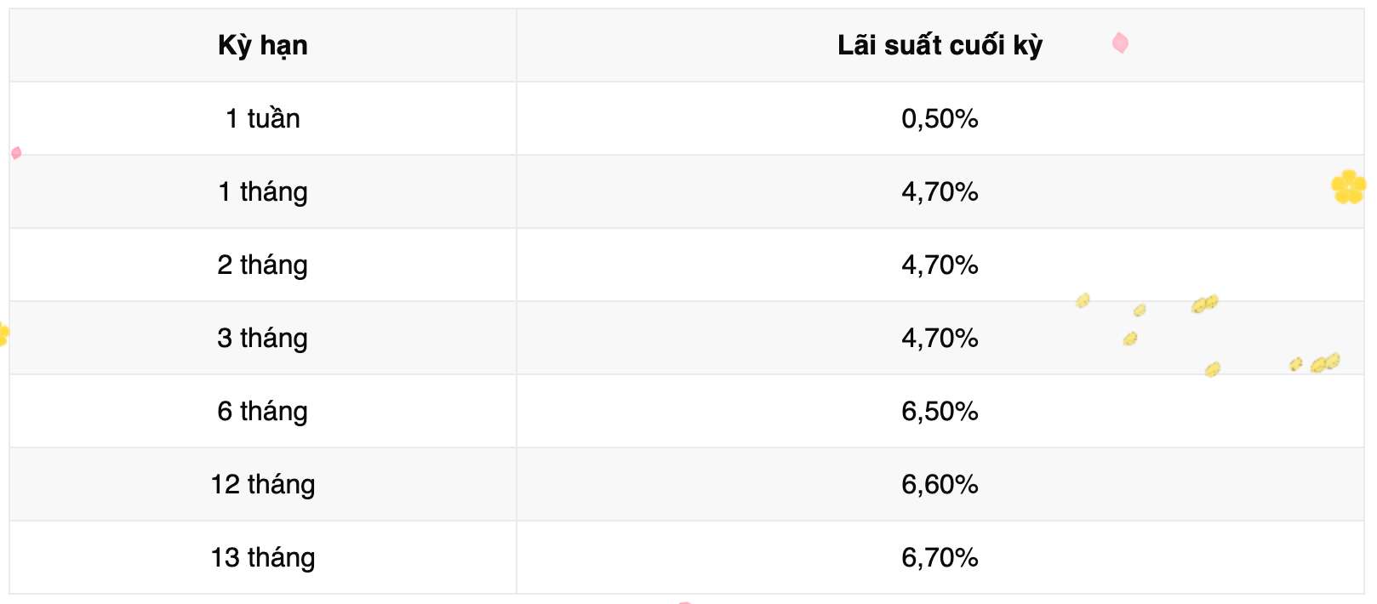Select the "1 tuần" term cell

(262, 118)
